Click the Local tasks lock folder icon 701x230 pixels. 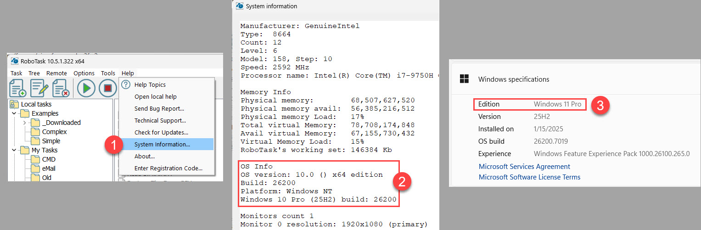click(15, 104)
